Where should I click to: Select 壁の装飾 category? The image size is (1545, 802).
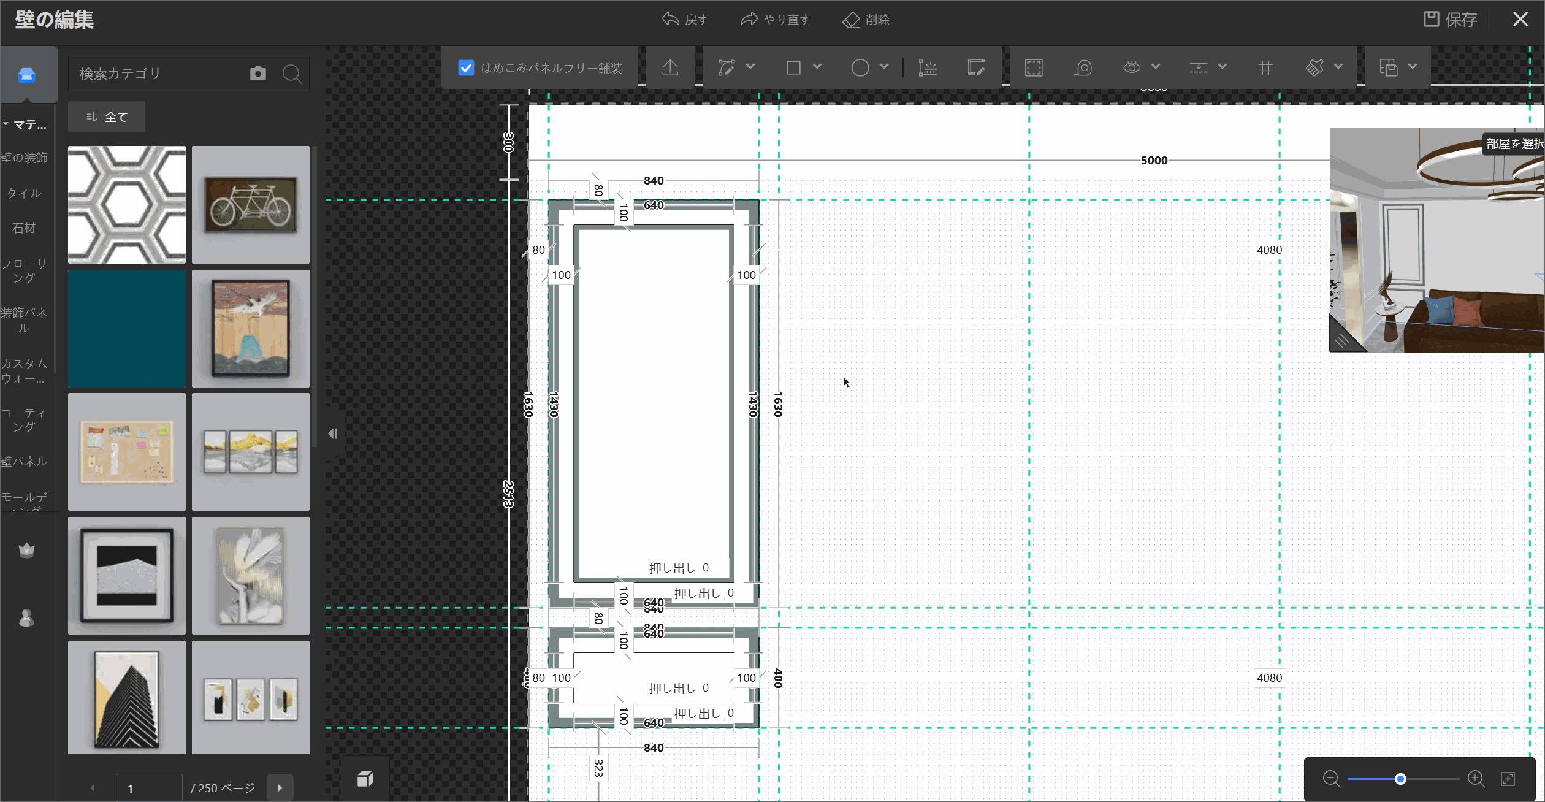tap(25, 158)
